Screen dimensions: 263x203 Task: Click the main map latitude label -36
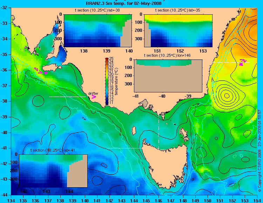point(4,70)
